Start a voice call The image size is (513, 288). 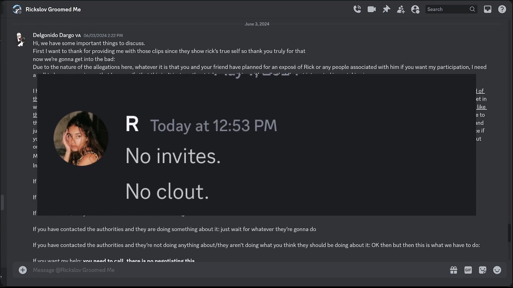357,9
